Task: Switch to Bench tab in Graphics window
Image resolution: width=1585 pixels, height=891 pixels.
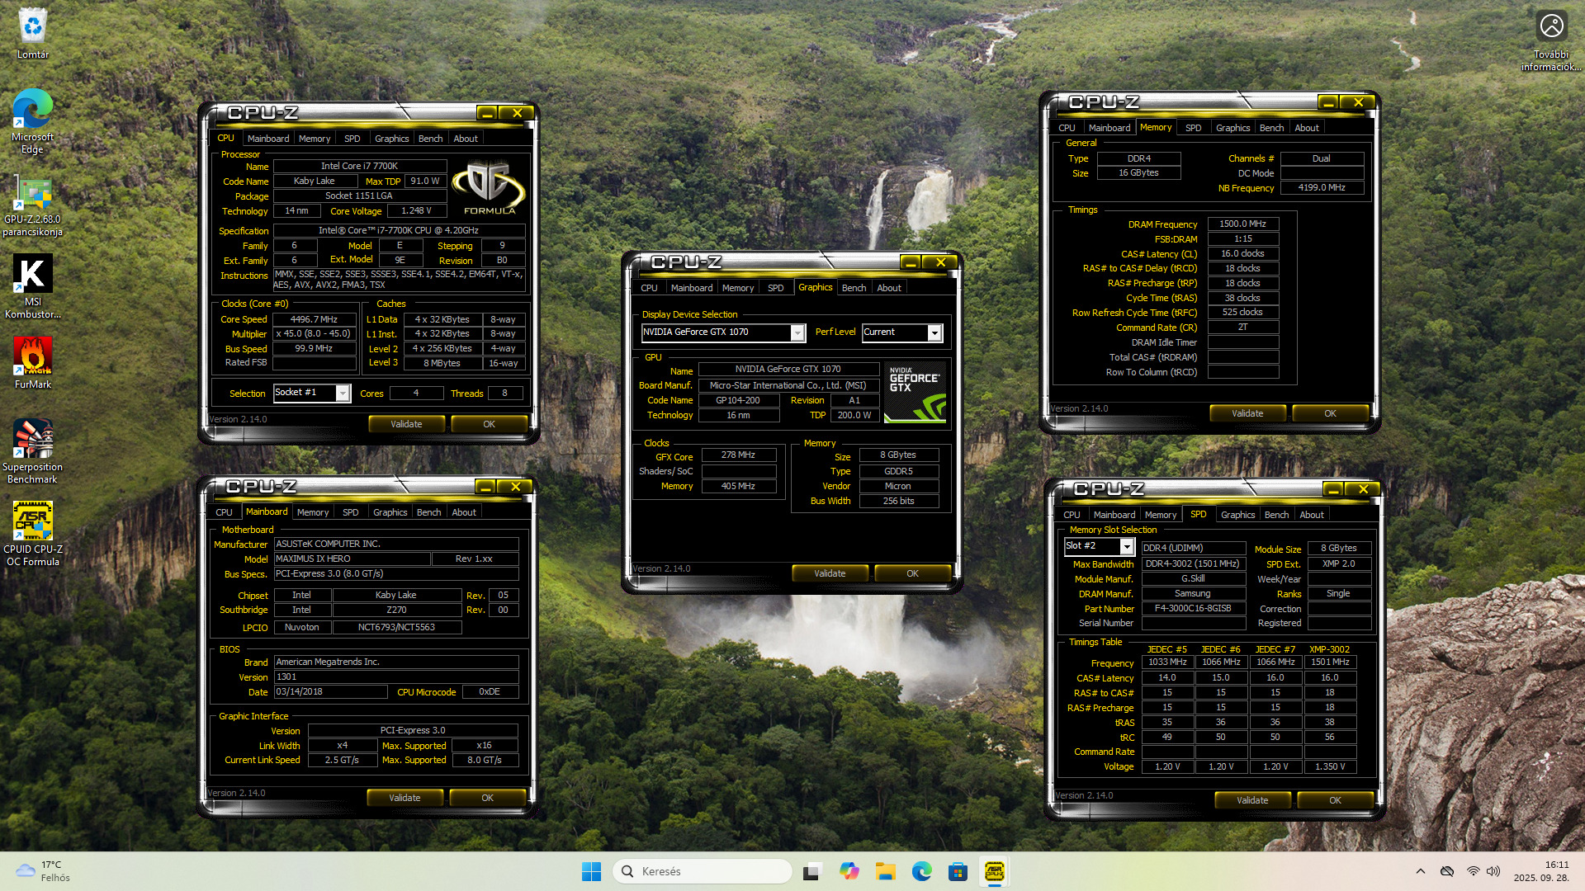Action: coord(854,288)
